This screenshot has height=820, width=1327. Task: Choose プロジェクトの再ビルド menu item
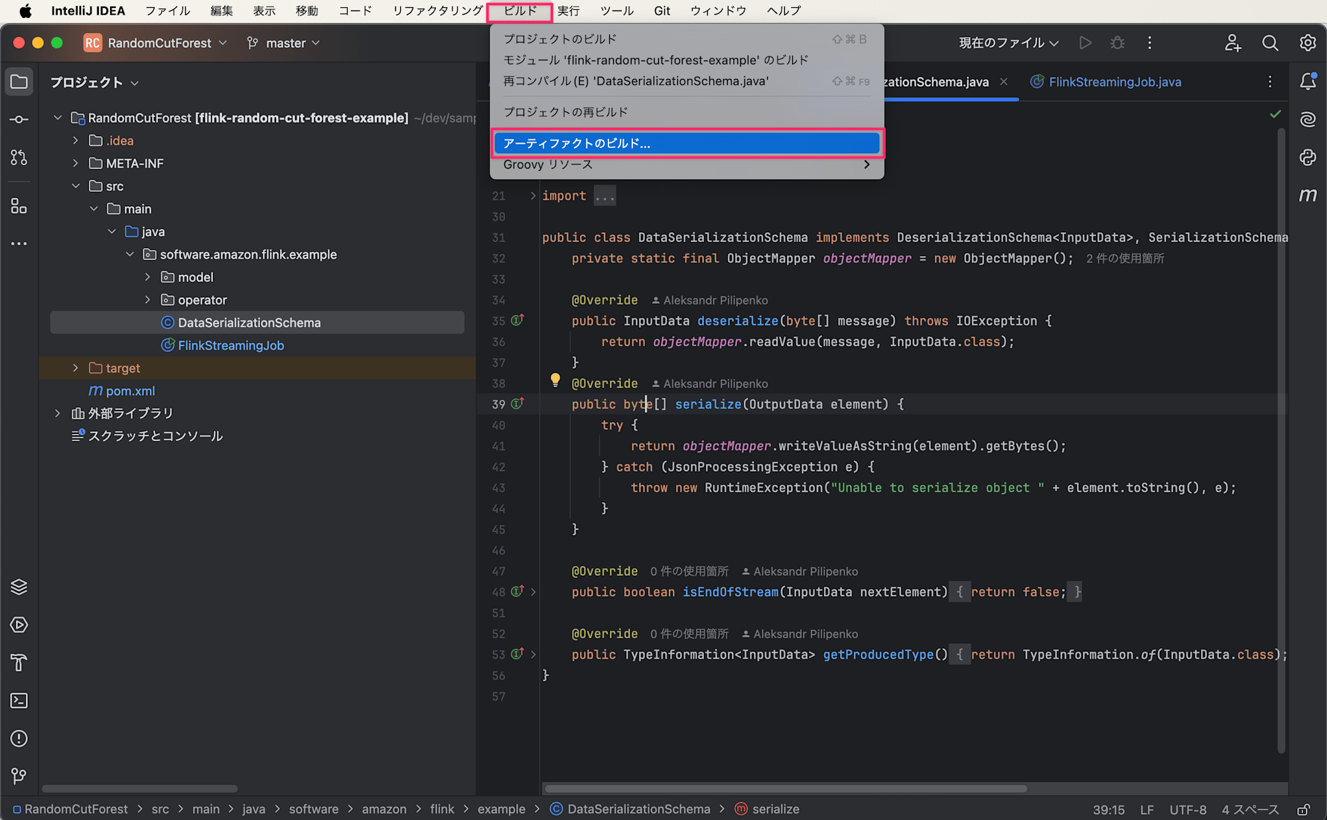(x=687, y=112)
